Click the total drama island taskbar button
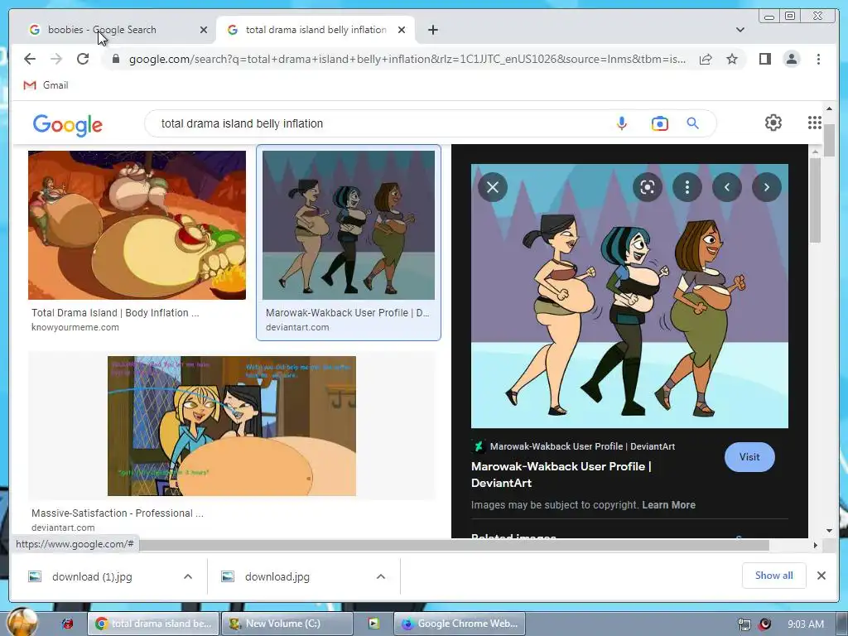Image resolution: width=848 pixels, height=636 pixels. click(153, 624)
